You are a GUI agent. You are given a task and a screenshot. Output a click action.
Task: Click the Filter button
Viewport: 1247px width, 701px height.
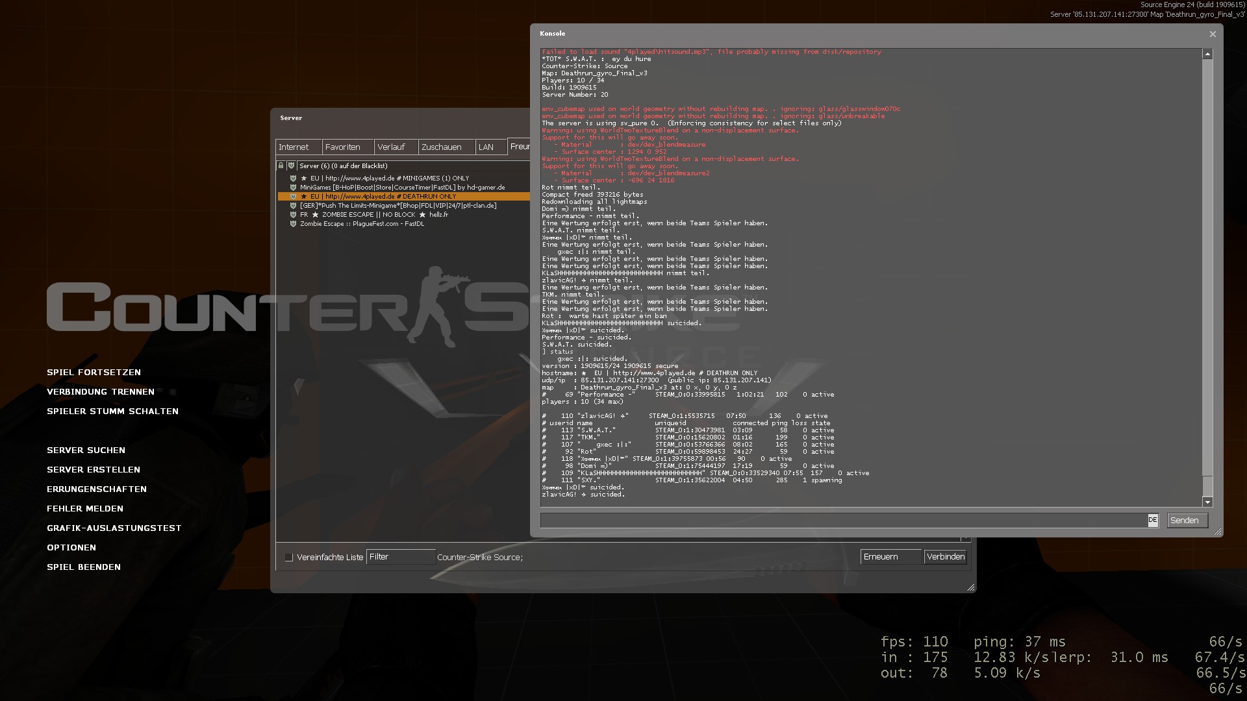[x=401, y=556]
